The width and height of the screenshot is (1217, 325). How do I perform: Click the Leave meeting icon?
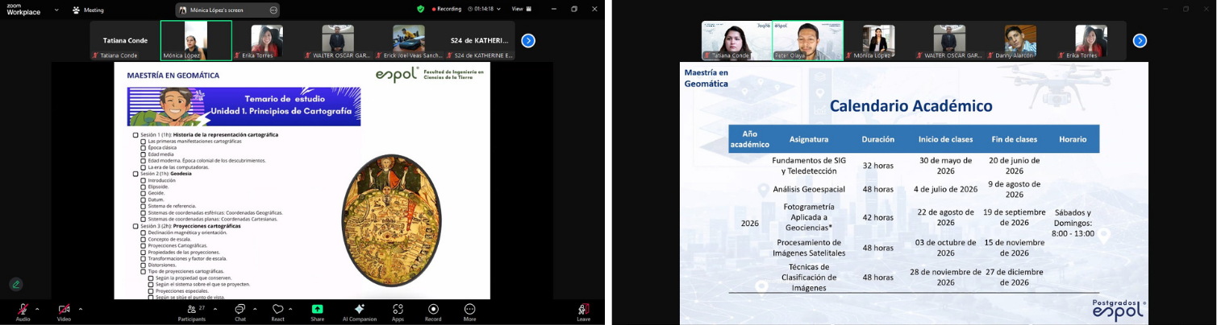[x=583, y=309]
